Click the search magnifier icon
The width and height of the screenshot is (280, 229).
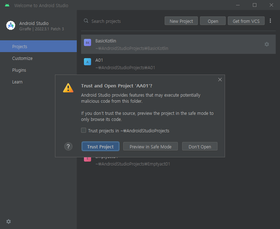[x=86, y=21]
